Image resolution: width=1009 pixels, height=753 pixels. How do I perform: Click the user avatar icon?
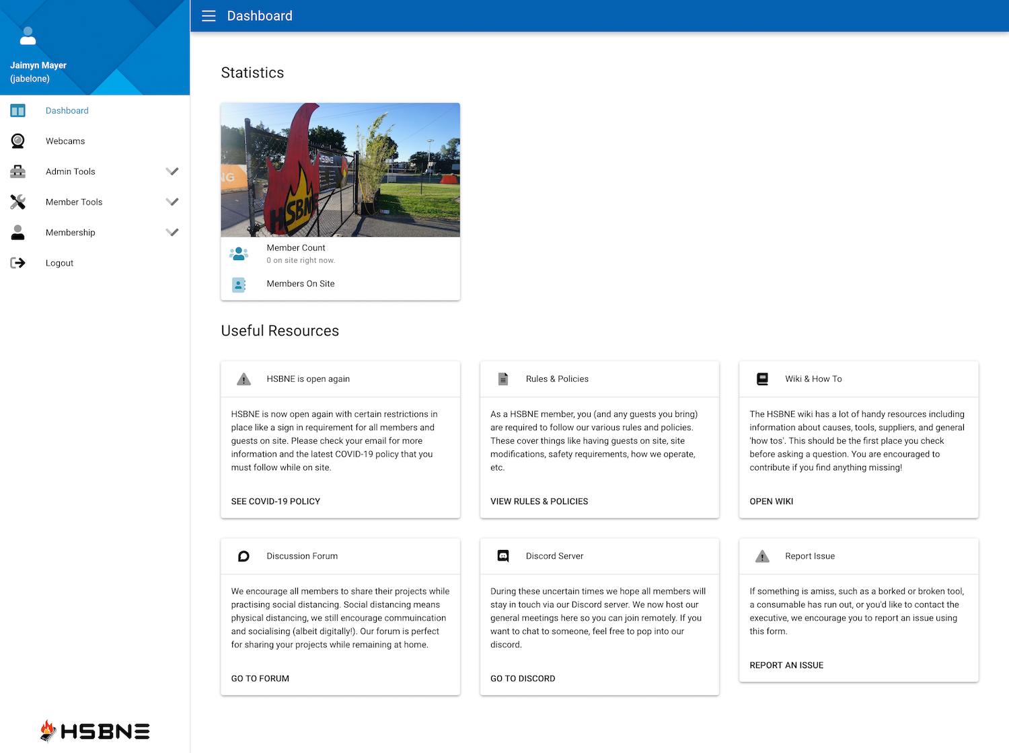click(x=28, y=36)
